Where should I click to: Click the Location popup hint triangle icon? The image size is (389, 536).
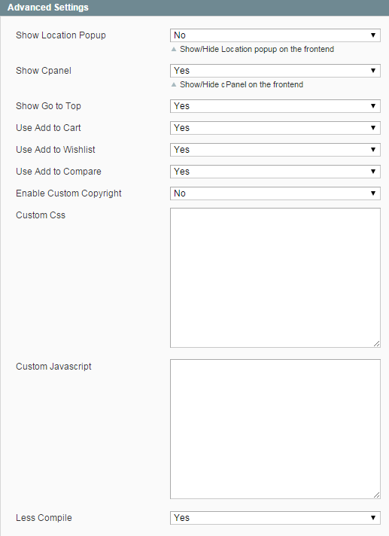point(174,49)
